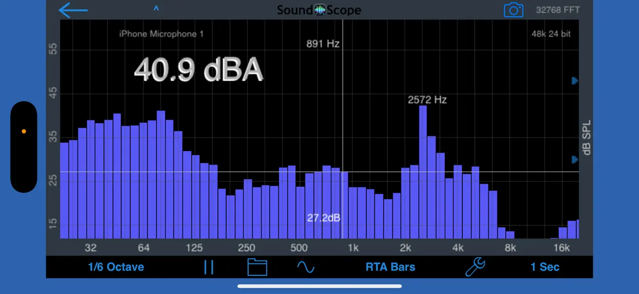Change the 1 Sec averaging time
The image size is (639, 294).
pyautogui.click(x=545, y=267)
